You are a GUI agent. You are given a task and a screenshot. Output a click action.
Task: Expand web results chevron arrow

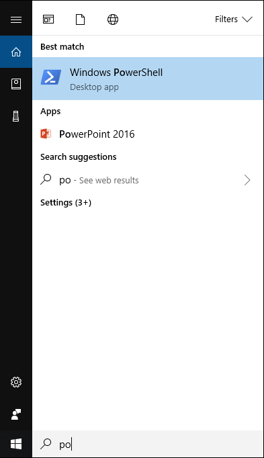[247, 180]
